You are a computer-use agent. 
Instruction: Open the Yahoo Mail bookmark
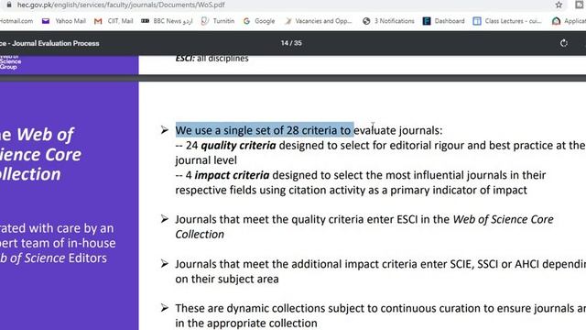pos(64,21)
